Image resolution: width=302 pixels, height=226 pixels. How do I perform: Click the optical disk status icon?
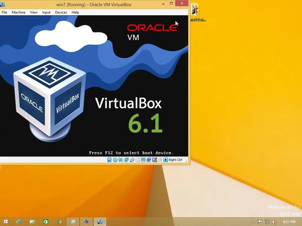(115, 160)
